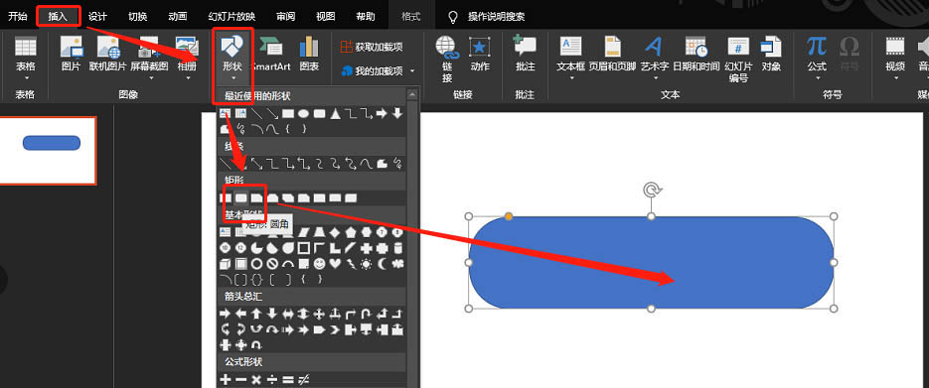Click the 操作说明搜索 search box
The height and width of the screenshot is (388, 929).
click(x=496, y=17)
